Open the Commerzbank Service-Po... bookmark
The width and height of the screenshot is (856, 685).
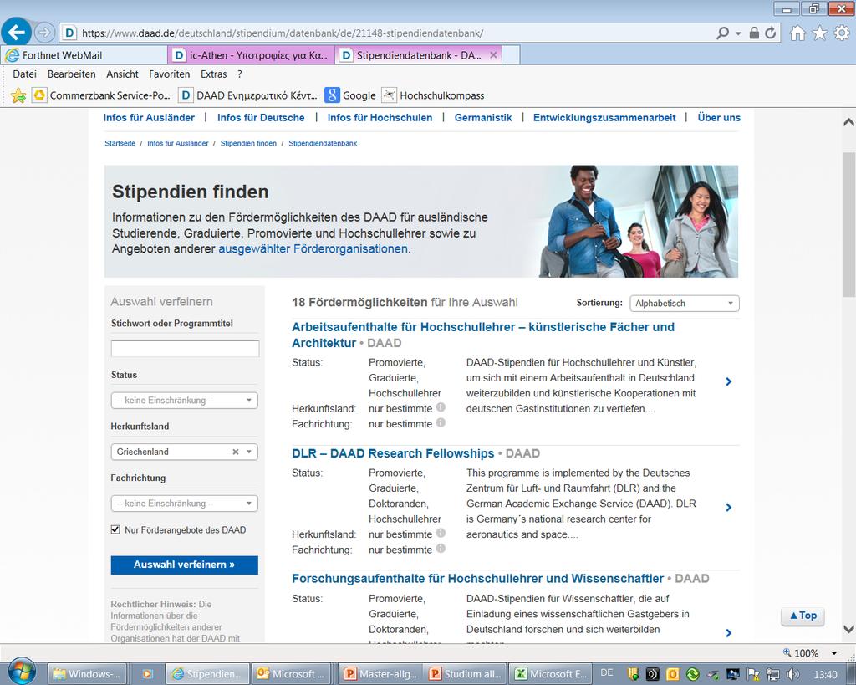(101, 95)
